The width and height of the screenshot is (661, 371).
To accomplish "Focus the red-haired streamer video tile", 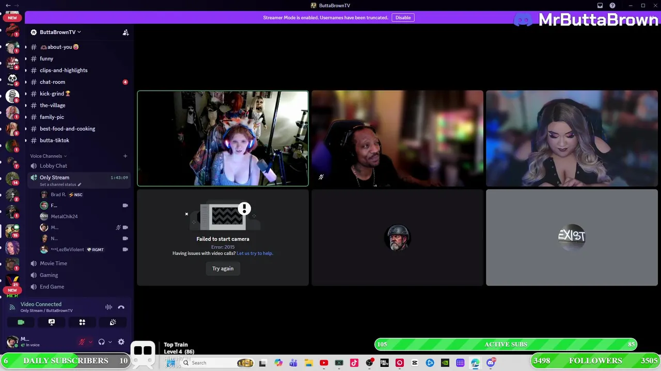I will pos(223,139).
